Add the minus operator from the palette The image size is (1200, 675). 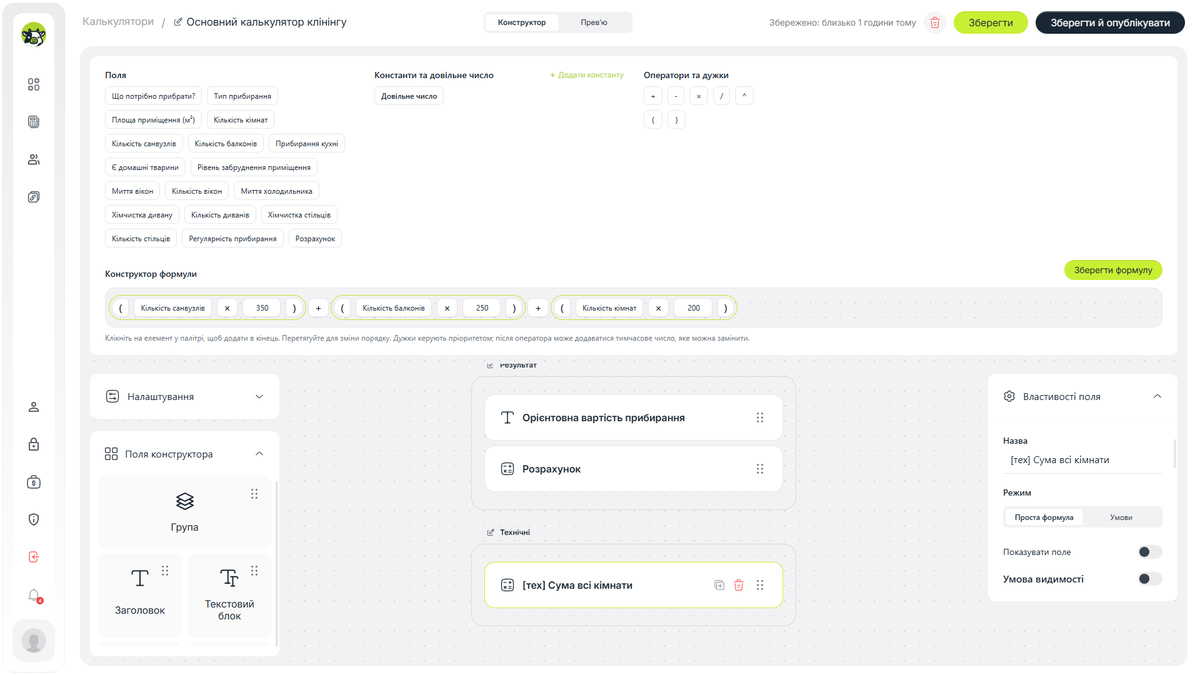[x=676, y=96]
